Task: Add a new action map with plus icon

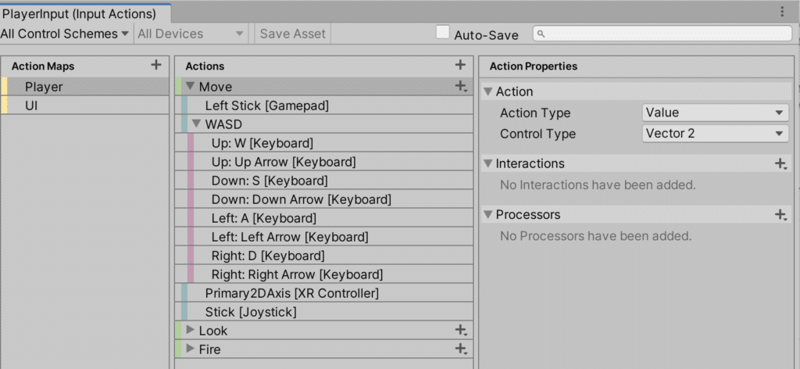Action: (156, 66)
